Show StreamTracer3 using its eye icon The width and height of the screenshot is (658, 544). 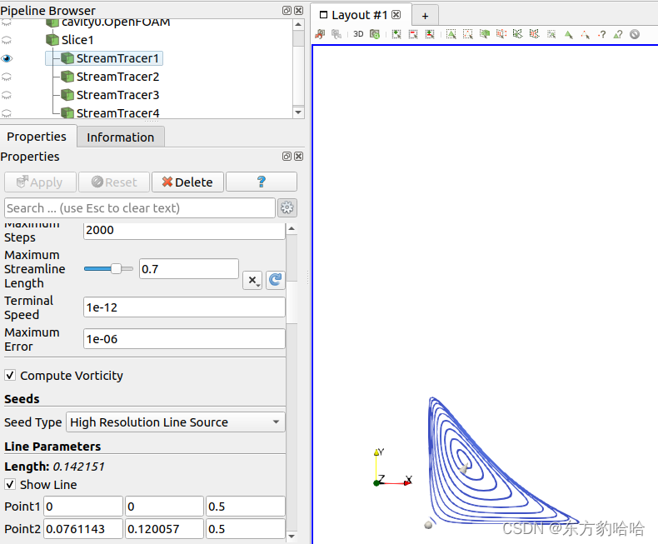pos(7,95)
